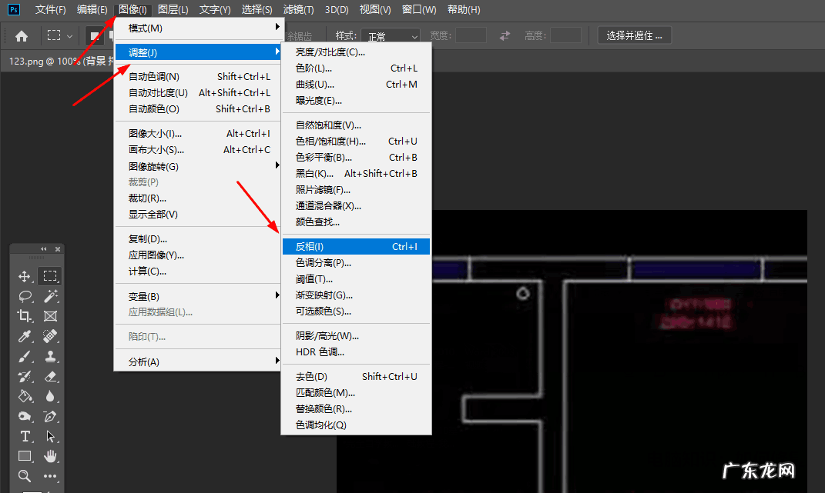
Task: Select the Magic Wand tool
Action: [x=50, y=296]
